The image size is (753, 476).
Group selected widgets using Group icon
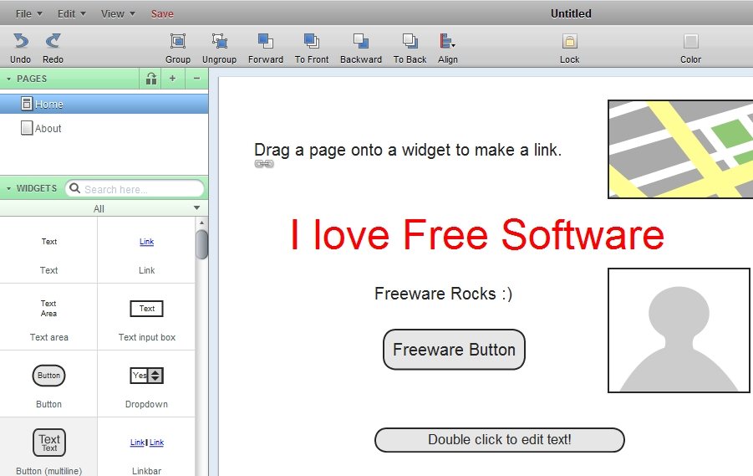pyautogui.click(x=177, y=41)
